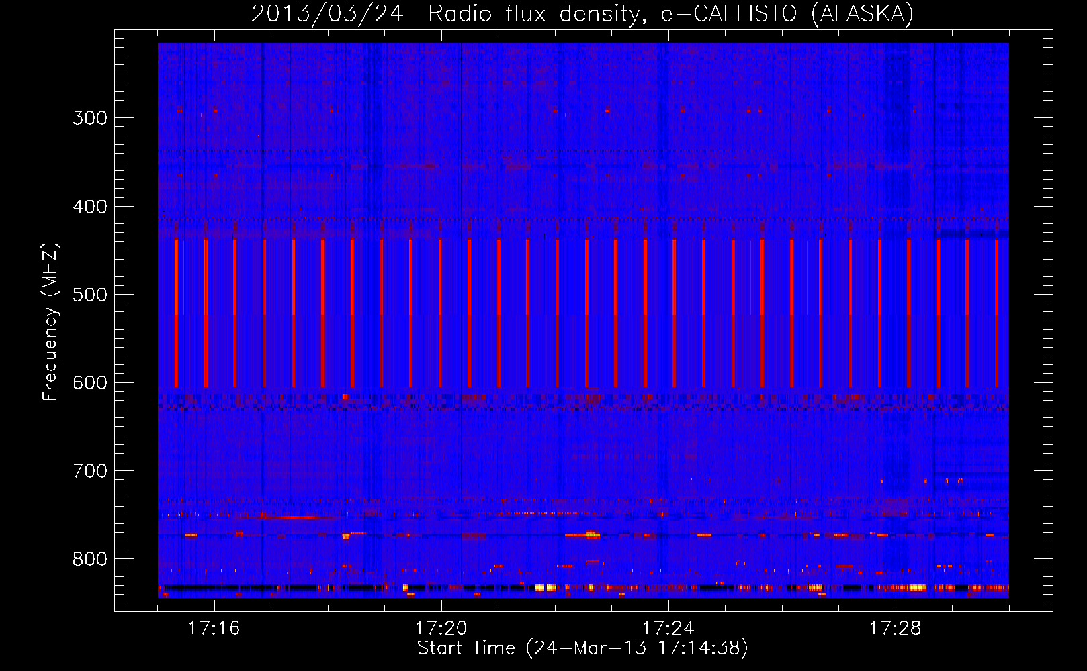Click the 300 frequency tick label
The image size is (1087, 671).
click(90, 118)
